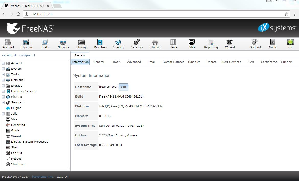Select Guide in the sidebar tree
Image resolution: width=299 pixels, height=181 pixels.
(x=15, y=130)
